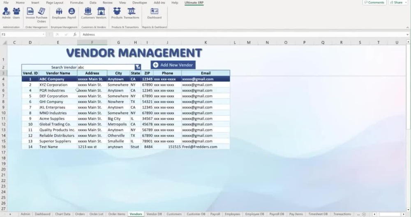Open Purchase Orders ribbon icon
This screenshot has width=411, height=217.
pyautogui.click(x=42, y=15)
